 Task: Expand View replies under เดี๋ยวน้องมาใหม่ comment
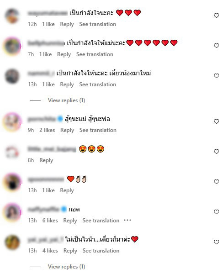pyautogui.click(x=66, y=100)
